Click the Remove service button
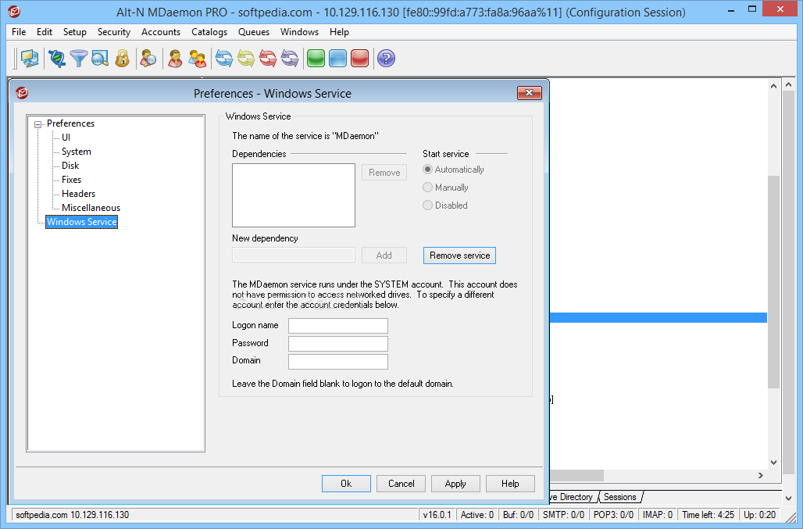Image resolution: width=803 pixels, height=529 pixels. 459,256
